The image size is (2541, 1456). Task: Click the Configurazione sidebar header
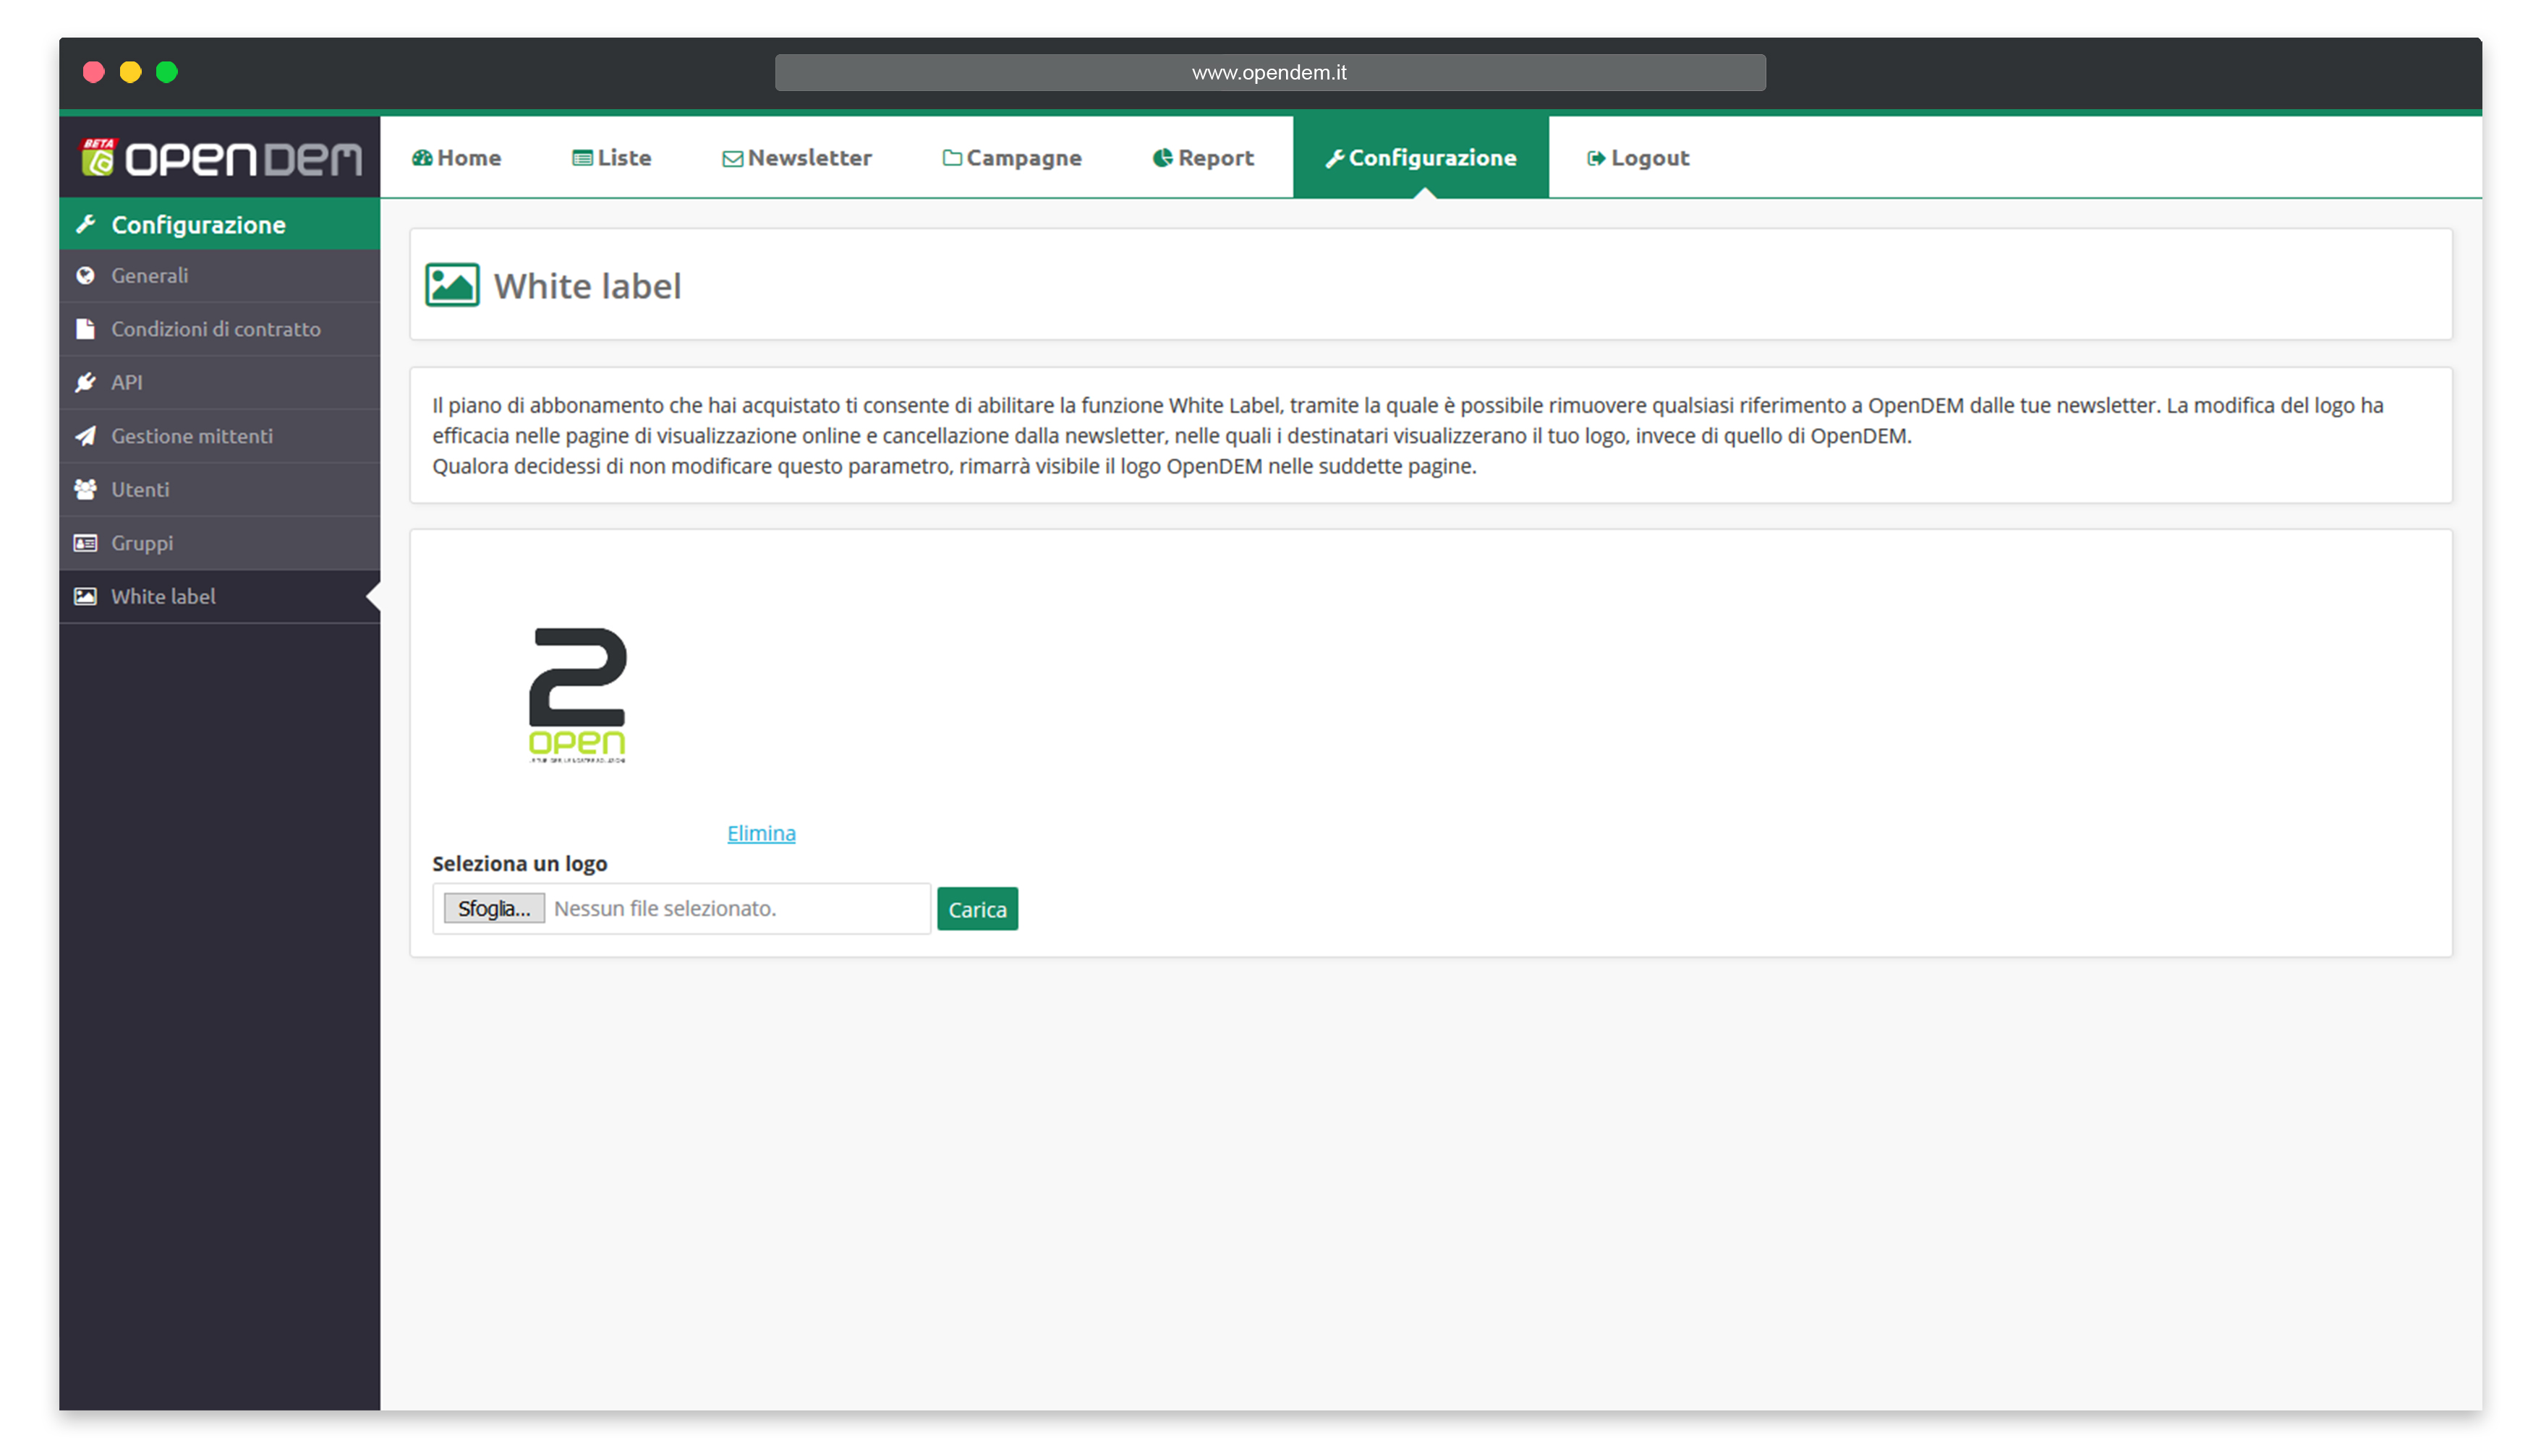[220, 224]
